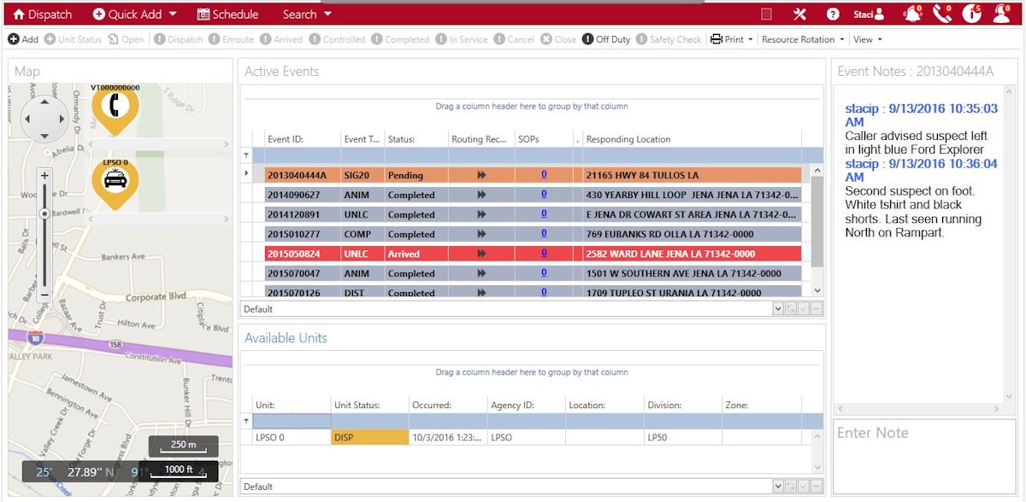The image size is (1026, 502).
Task: Open the Help question mark icon
Action: [x=832, y=13]
